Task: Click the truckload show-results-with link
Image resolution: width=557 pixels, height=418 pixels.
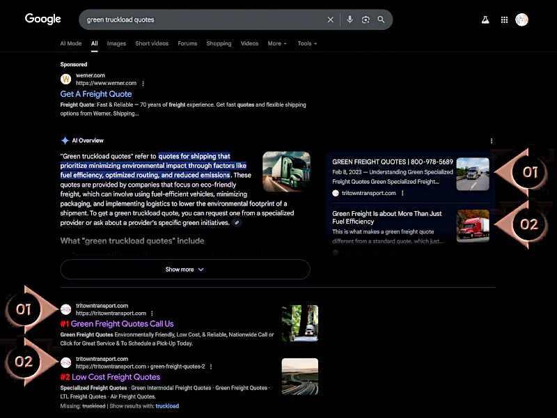Action: click(x=167, y=406)
